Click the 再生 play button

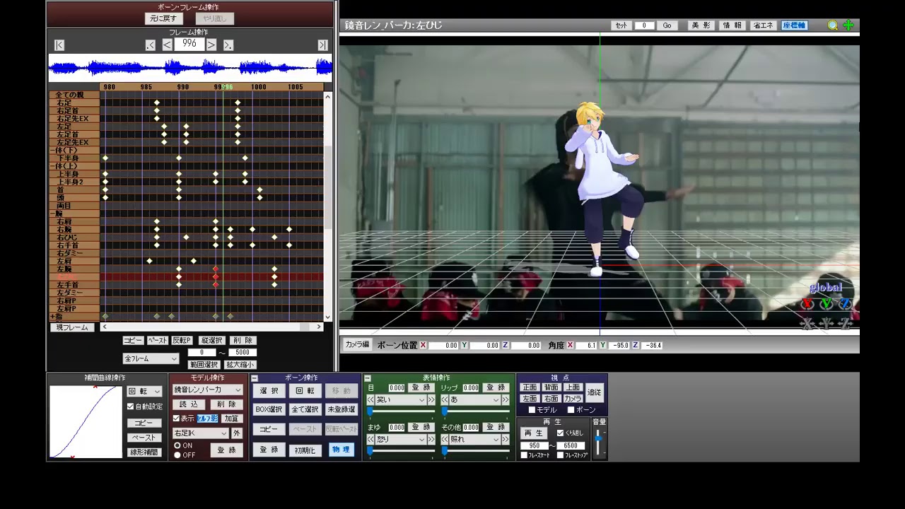coord(535,433)
